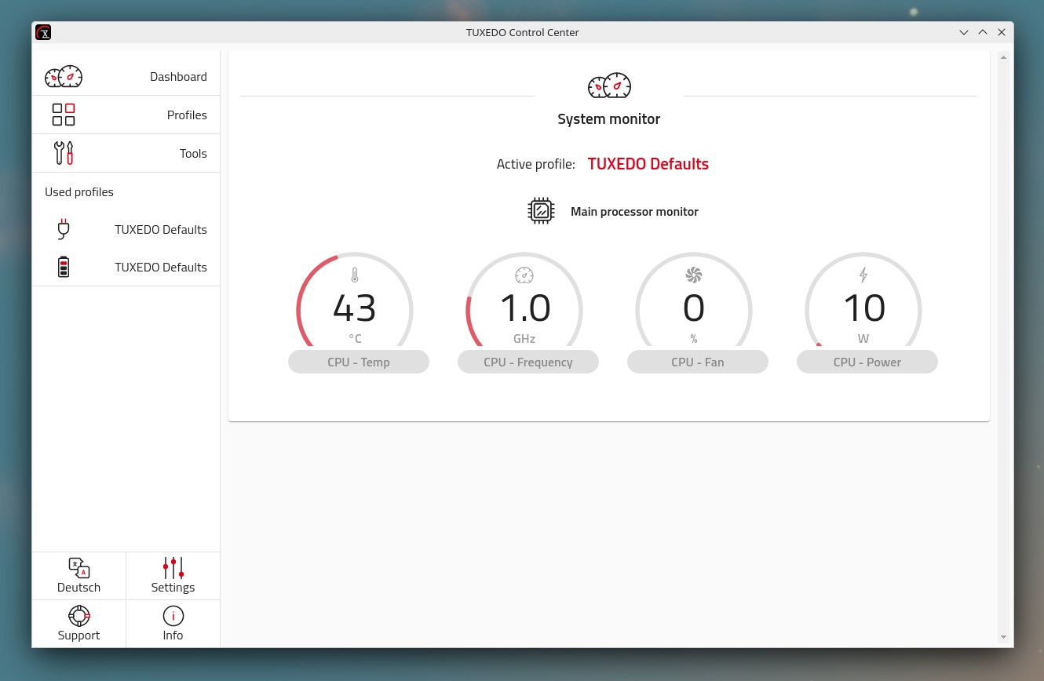Open the Tools menu item

tap(126, 153)
